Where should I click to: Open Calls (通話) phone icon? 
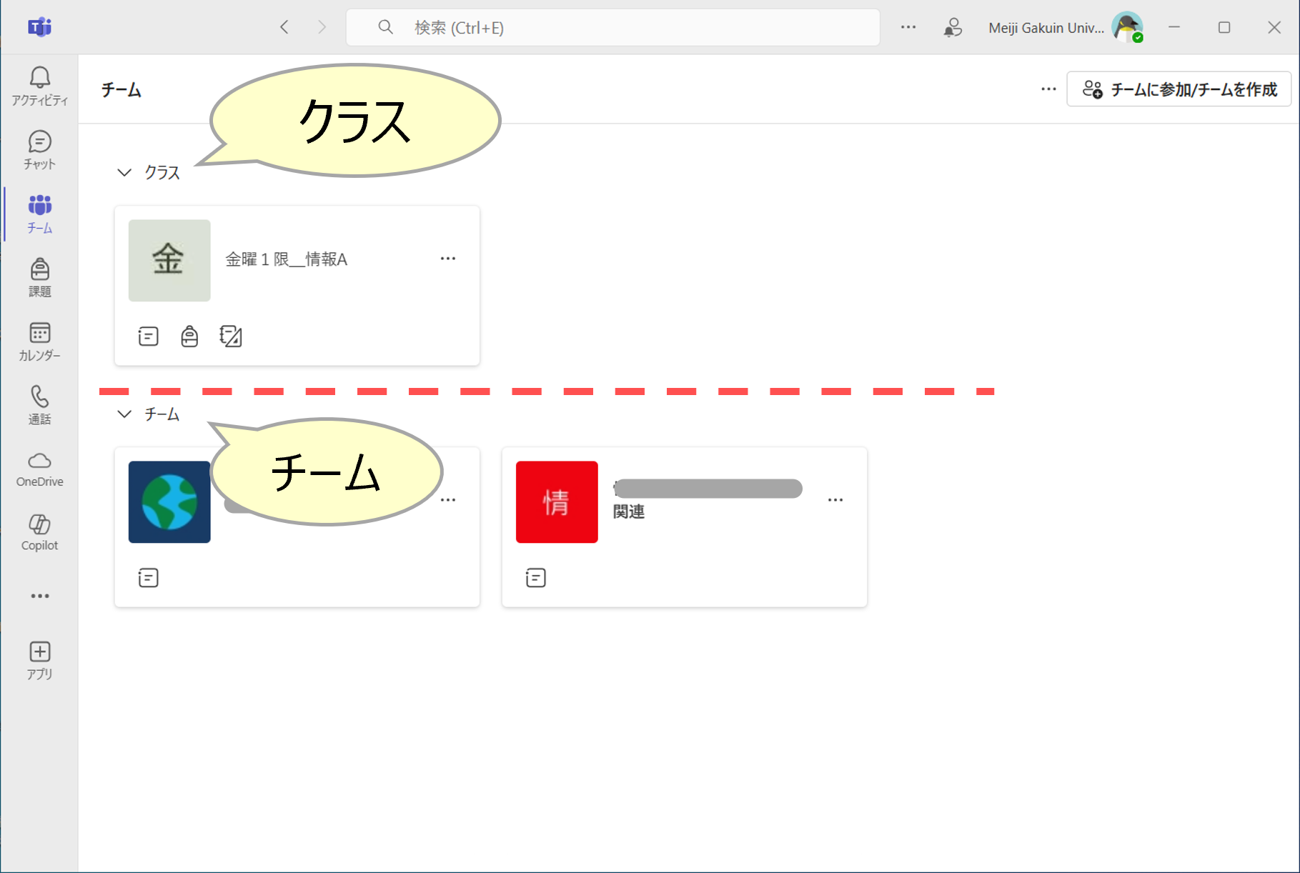39,404
